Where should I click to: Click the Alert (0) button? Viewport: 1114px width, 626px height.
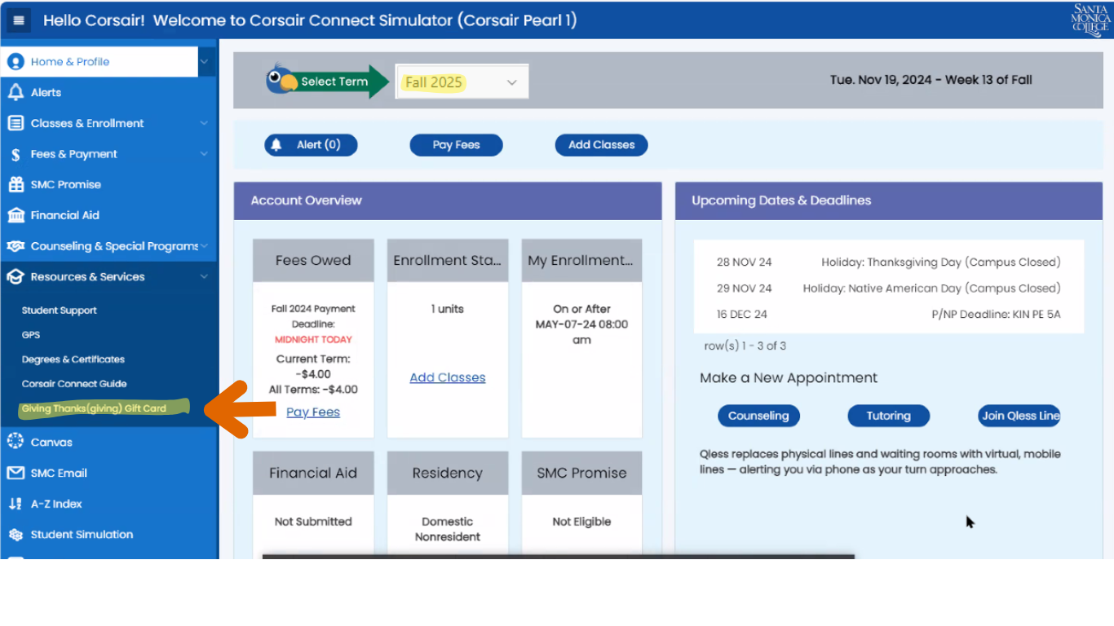[311, 145]
